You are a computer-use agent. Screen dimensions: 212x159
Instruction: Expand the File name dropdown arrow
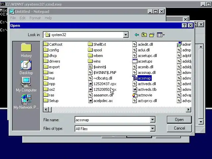click(x=152, y=120)
